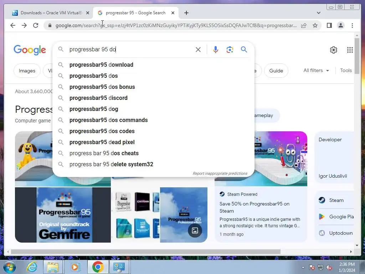Clear the search box text

(x=198, y=50)
